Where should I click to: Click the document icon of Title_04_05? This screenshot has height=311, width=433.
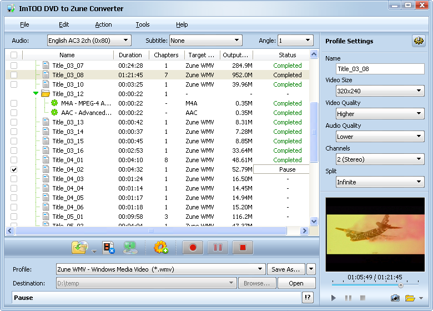pos(46,198)
